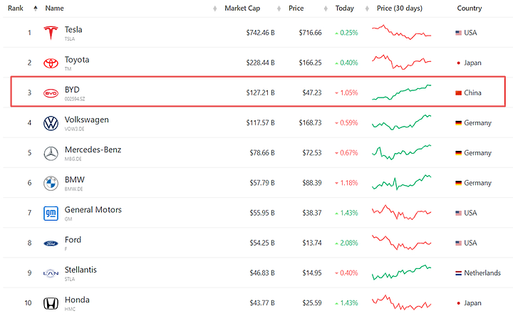Click the Japan flag in Toyota row
The width and height of the screenshot is (513, 316).
click(458, 63)
